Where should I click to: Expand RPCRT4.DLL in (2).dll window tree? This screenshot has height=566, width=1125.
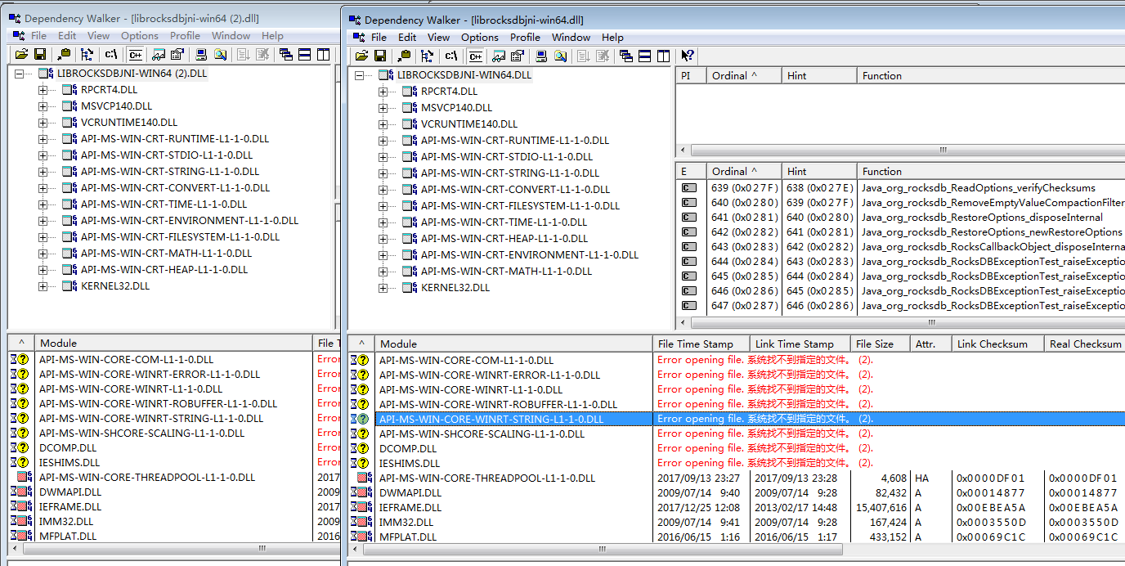point(43,89)
